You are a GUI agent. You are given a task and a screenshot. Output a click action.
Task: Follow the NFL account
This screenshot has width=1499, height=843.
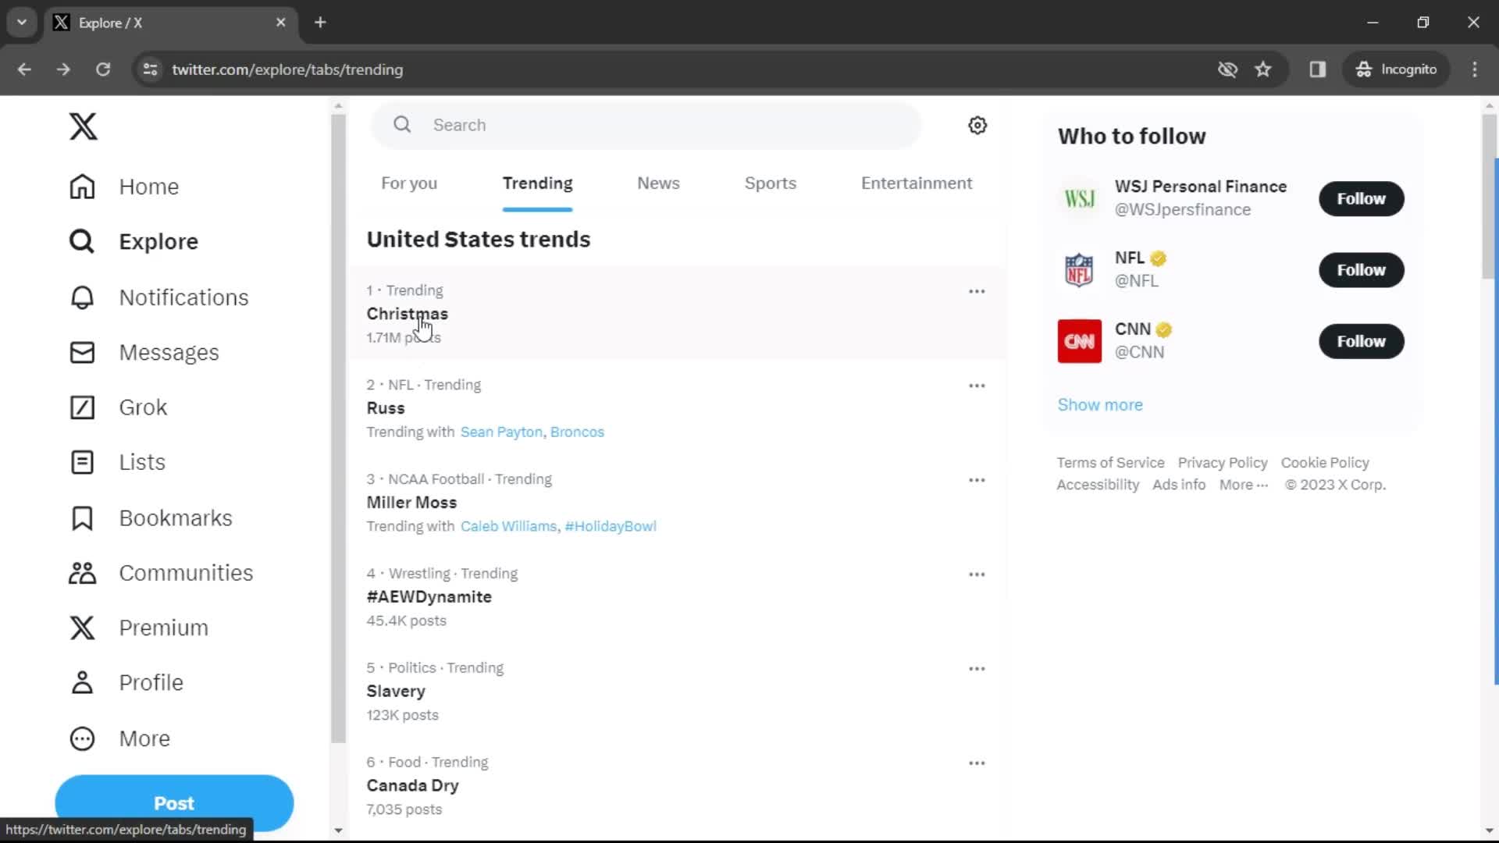[1361, 270]
